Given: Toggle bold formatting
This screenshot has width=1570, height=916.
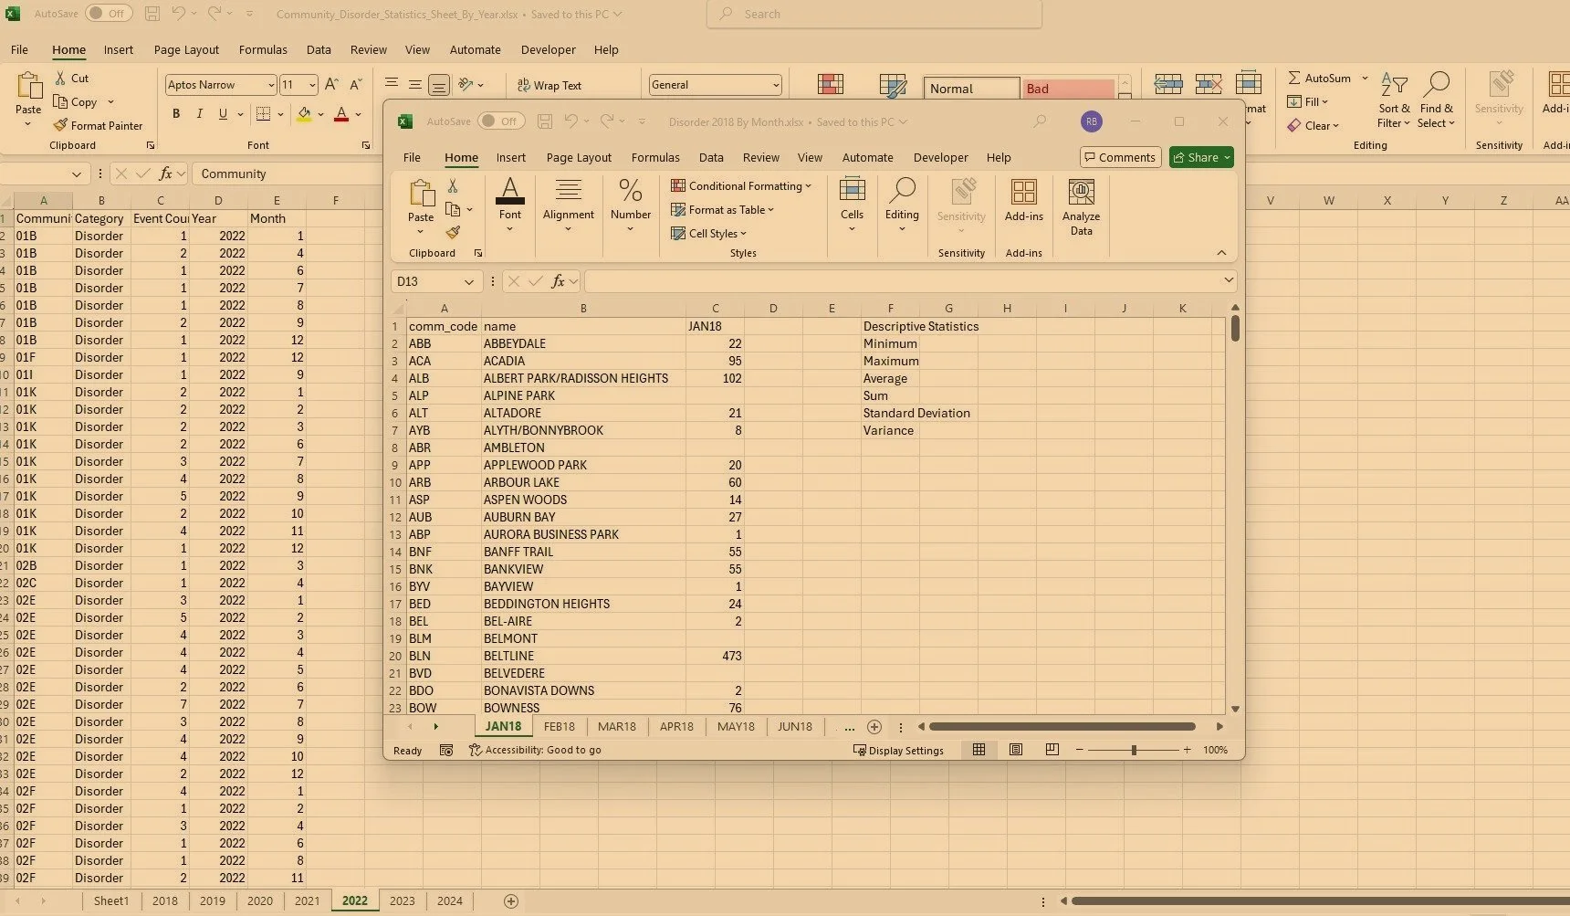Looking at the screenshot, I should click(175, 113).
